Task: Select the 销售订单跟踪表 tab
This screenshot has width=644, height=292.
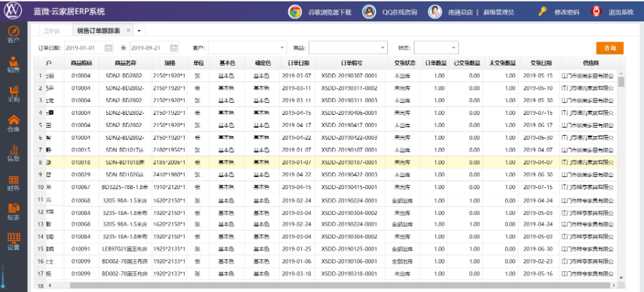Action: coord(99,31)
